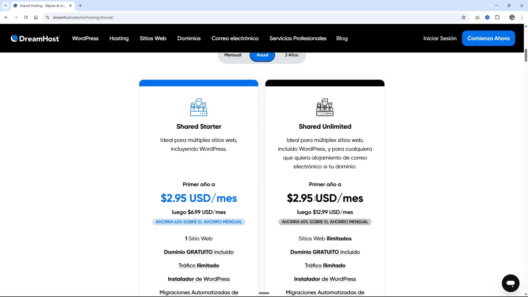This screenshot has height=297, width=528.
Task: Click the page vertical scrollbar thumb
Action: click(x=526, y=55)
